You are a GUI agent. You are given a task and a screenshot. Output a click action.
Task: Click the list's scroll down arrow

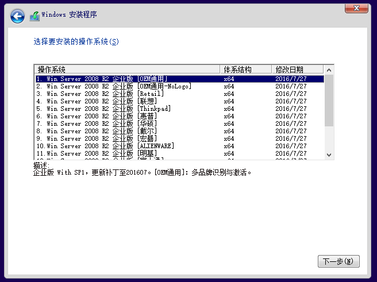(329, 155)
